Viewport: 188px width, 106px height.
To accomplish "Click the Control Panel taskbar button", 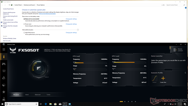I will 70,104.
